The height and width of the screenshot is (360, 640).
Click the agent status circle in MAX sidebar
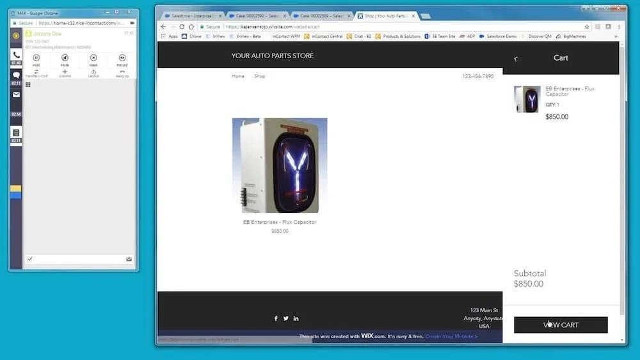coord(16,36)
